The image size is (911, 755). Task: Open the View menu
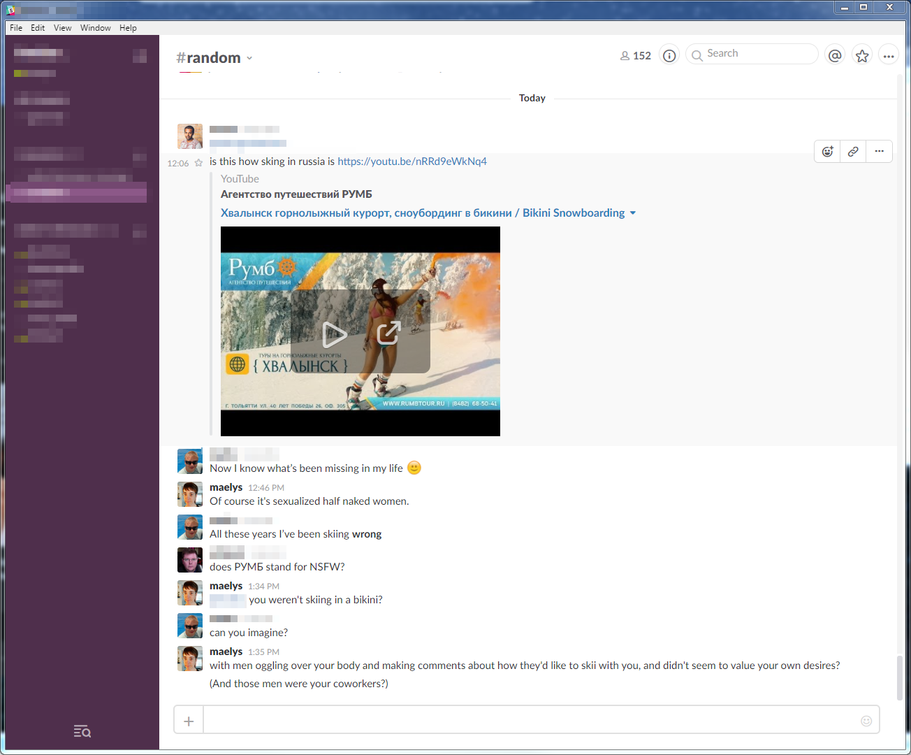(62, 28)
